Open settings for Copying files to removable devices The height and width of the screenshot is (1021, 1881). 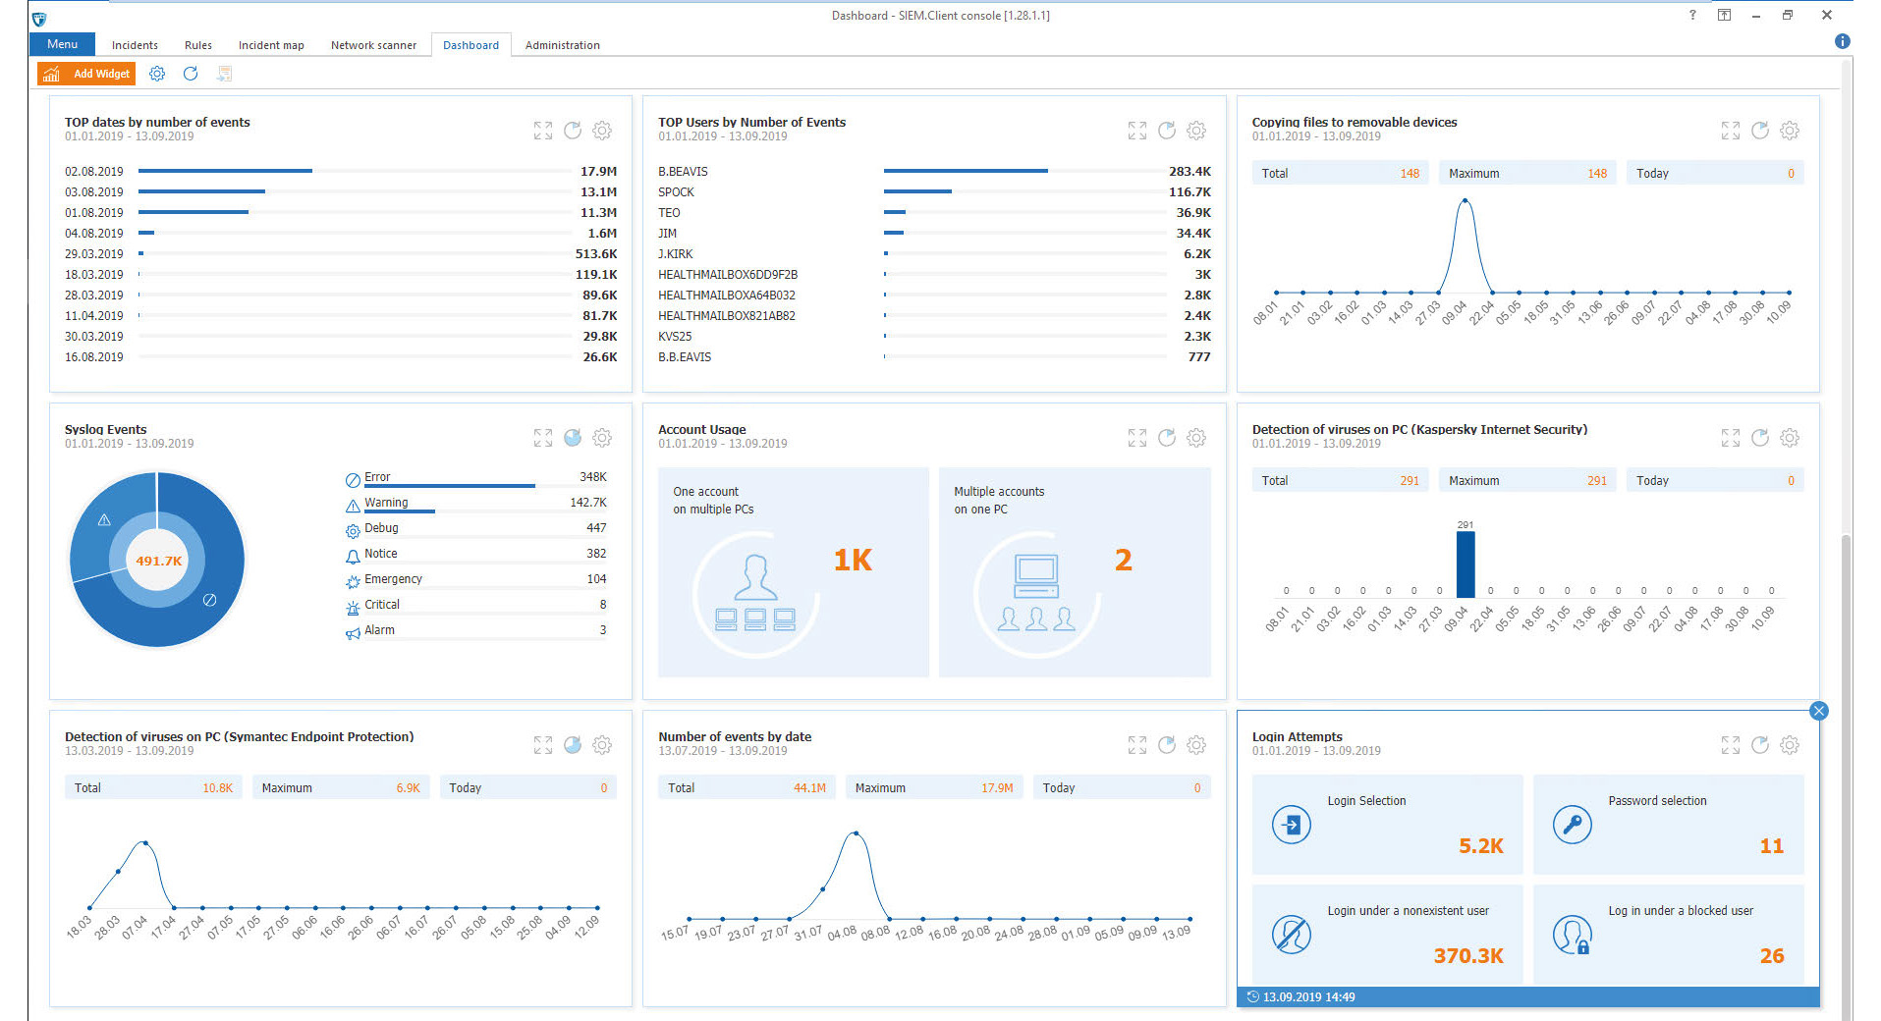(1790, 131)
